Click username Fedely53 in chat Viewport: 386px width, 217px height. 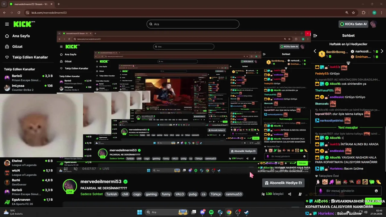click(322, 74)
